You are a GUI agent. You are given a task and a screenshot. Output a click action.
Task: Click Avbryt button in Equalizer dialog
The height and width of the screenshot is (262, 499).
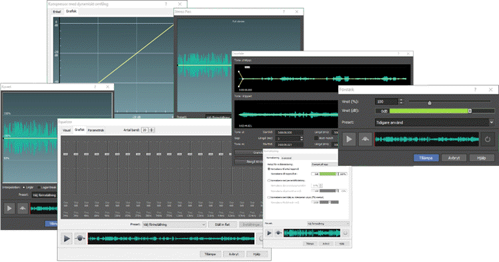233,254
